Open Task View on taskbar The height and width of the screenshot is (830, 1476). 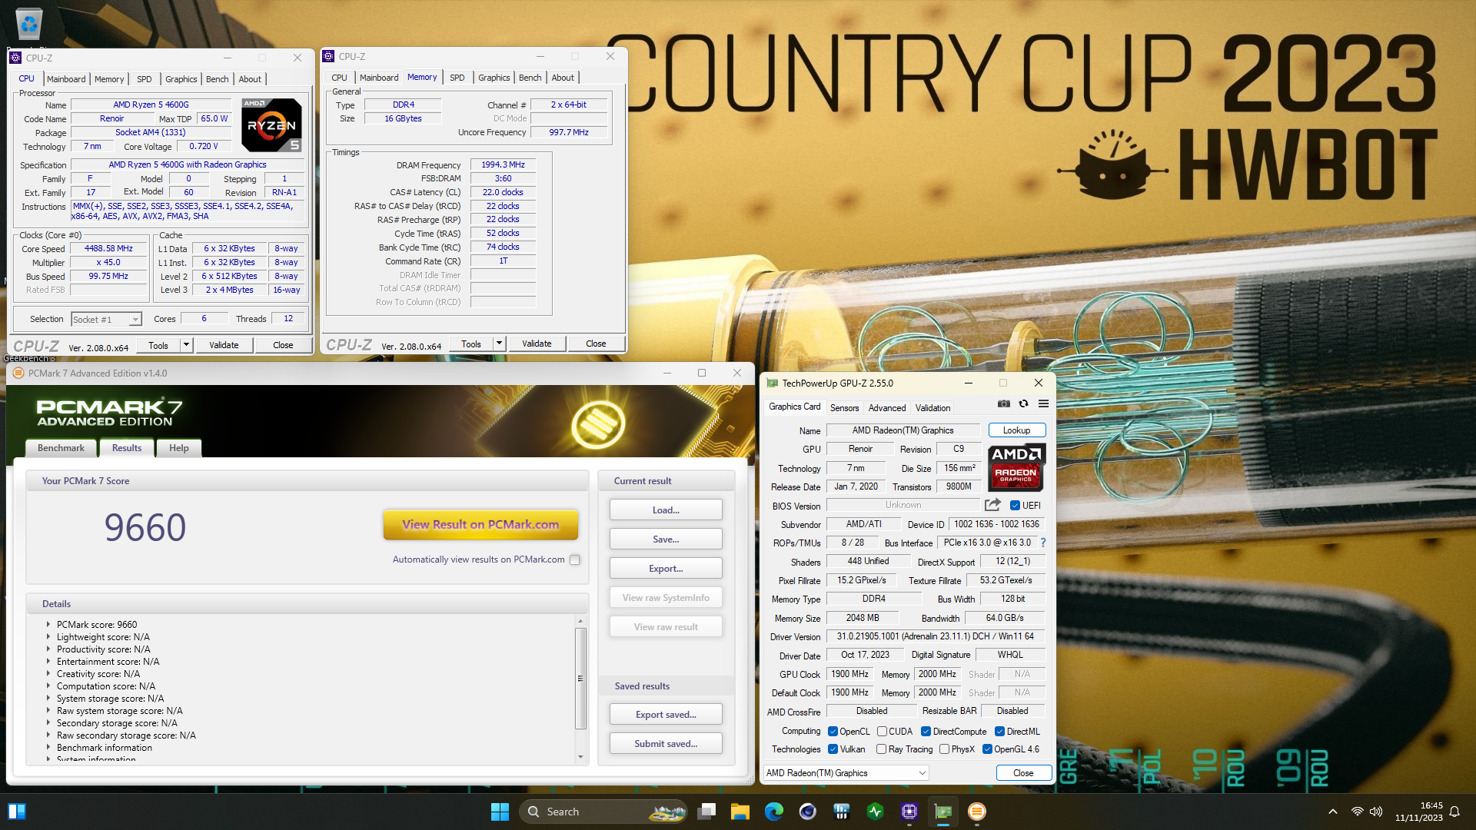[706, 812]
